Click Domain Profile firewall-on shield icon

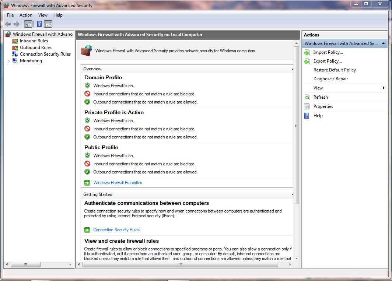tap(87, 85)
